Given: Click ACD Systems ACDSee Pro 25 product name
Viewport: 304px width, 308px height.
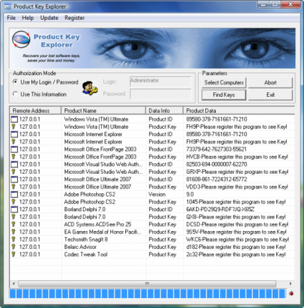Looking at the screenshot, I should [x=97, y=224].
